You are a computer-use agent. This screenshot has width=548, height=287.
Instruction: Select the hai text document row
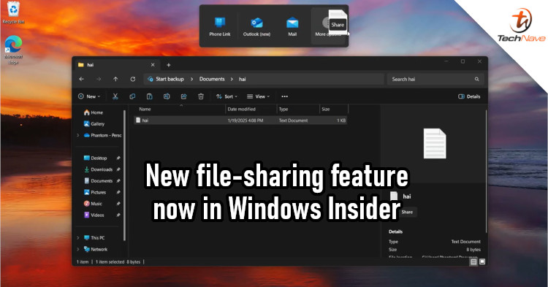(240, 120)
